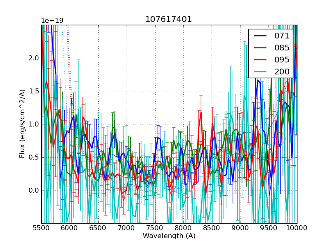The width and height of the screenshot is (330, 248).
Task: Click the 10000 x-axis tick label
Action: coord(297,228)
